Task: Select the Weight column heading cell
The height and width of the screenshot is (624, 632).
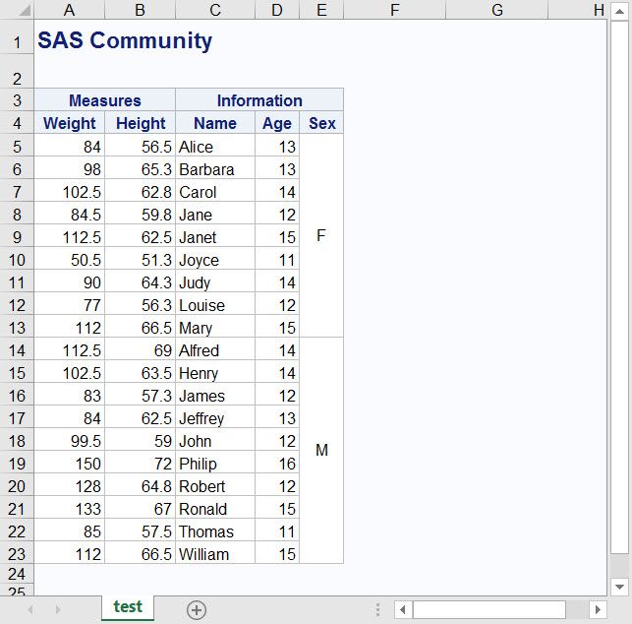Action: [x=70, y=123]
